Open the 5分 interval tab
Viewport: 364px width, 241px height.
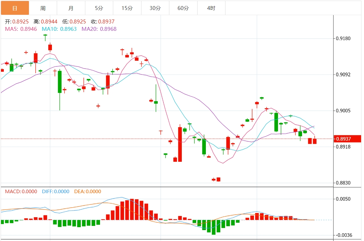point(99,8)
